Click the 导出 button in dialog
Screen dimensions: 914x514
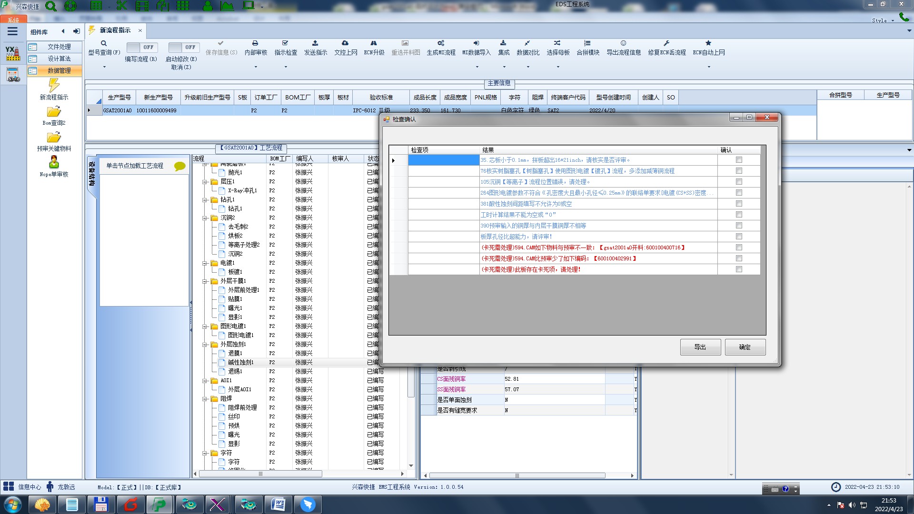(x=700, y=347)
